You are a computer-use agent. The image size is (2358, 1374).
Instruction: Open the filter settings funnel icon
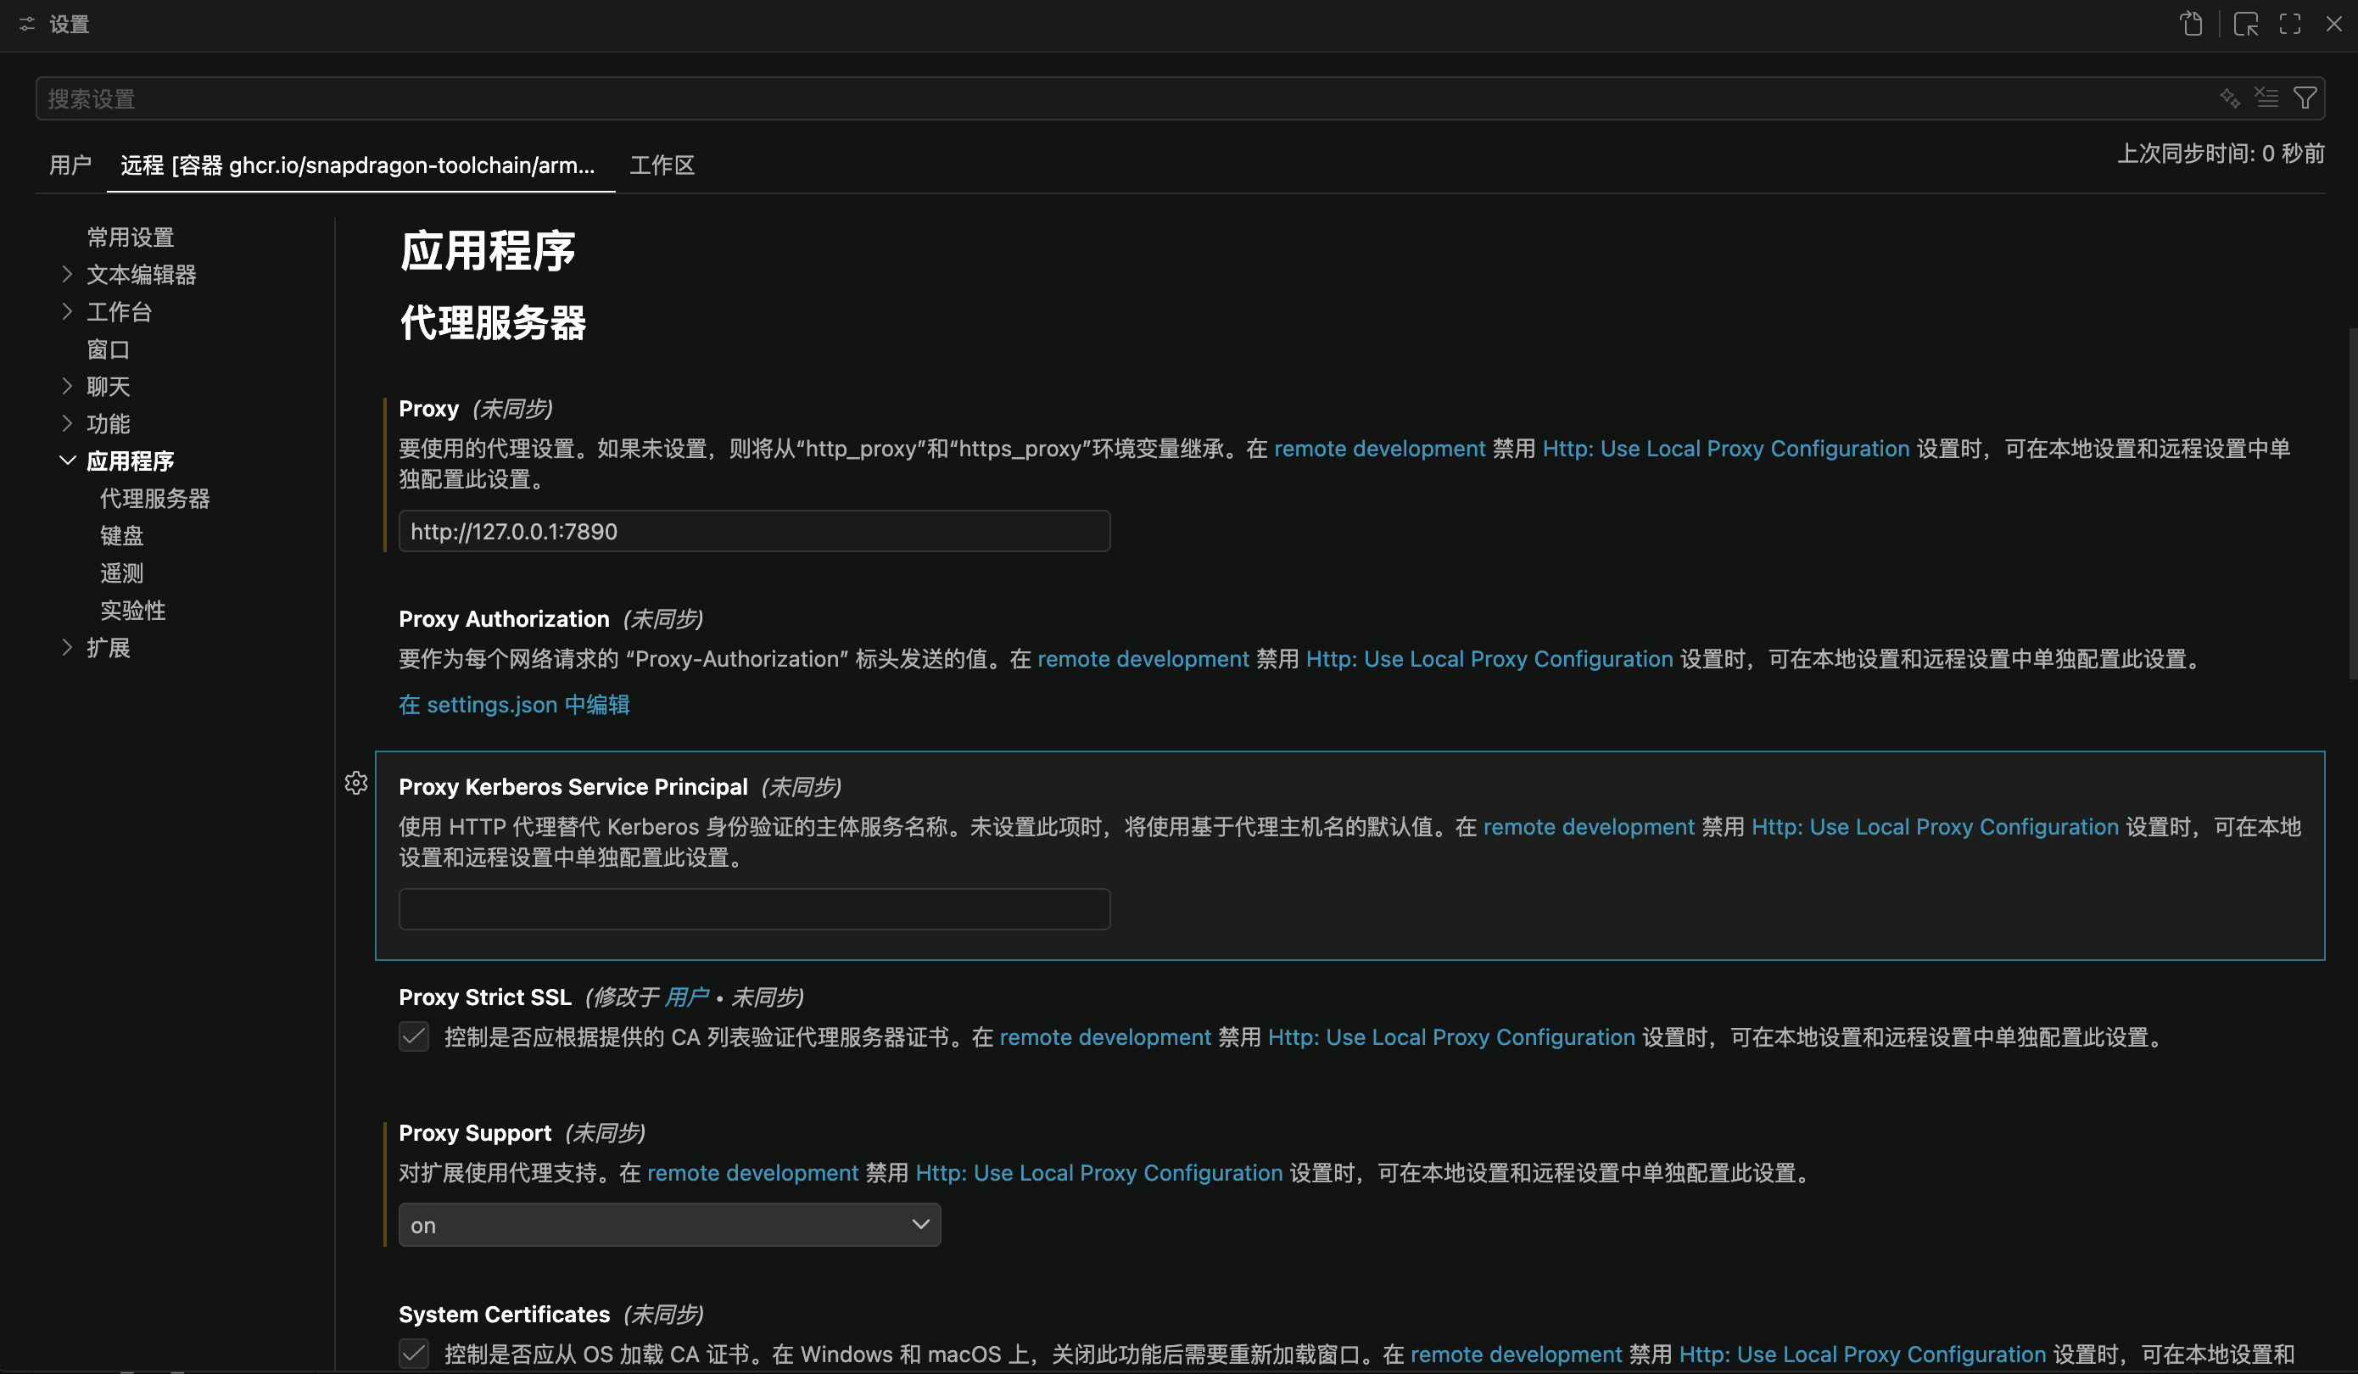click(2304, 98)
